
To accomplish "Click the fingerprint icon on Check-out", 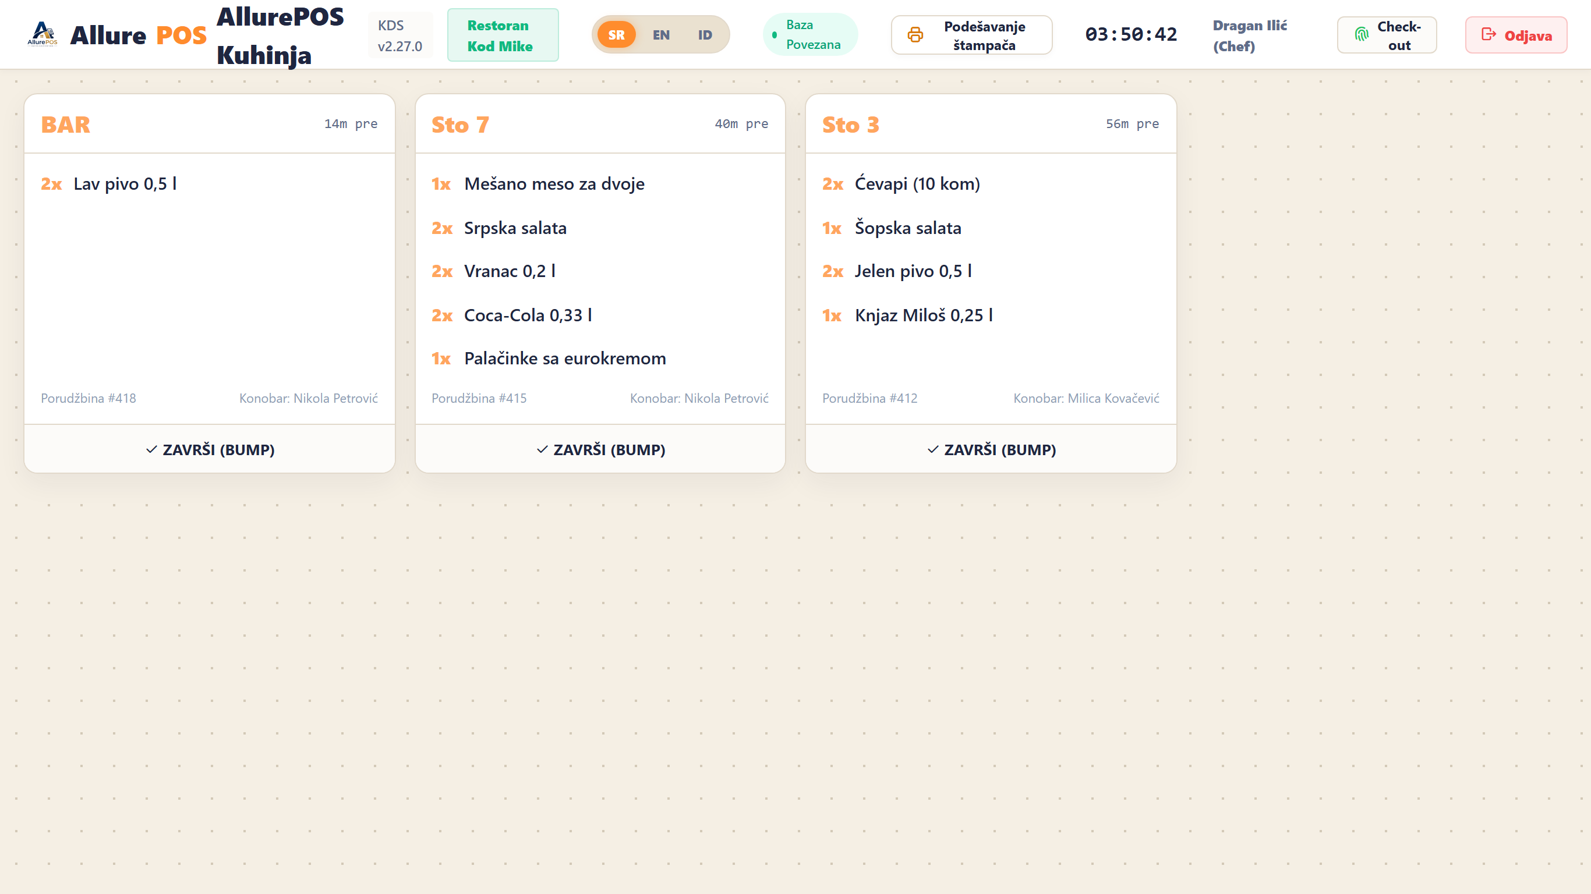I will [1361, 34].
